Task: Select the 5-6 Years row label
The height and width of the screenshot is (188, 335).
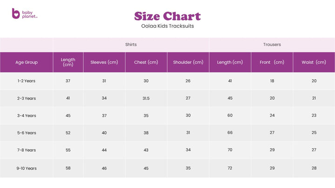Action: pos(27,133)
